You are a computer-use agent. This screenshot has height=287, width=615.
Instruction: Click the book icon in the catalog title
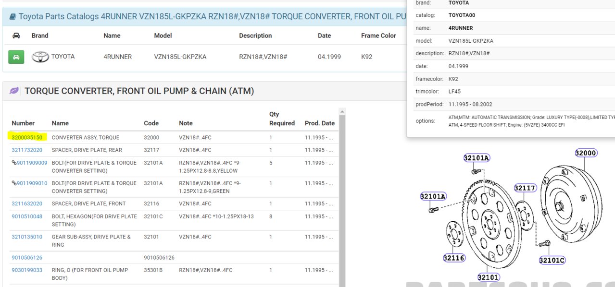[x=13, y=17]
